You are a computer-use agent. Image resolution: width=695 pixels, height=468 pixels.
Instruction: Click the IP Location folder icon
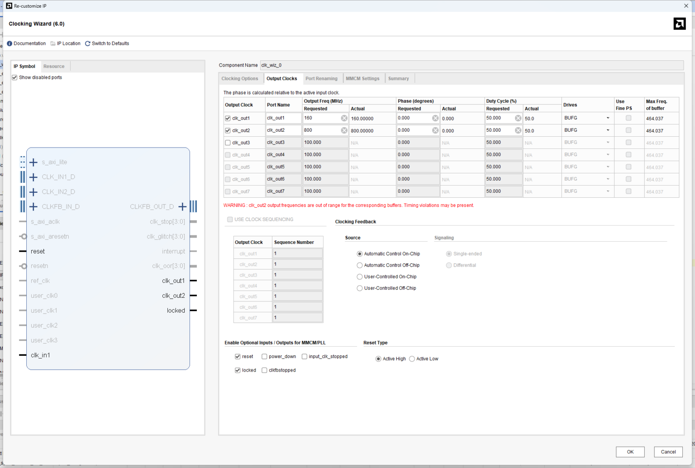pos(53,44)
